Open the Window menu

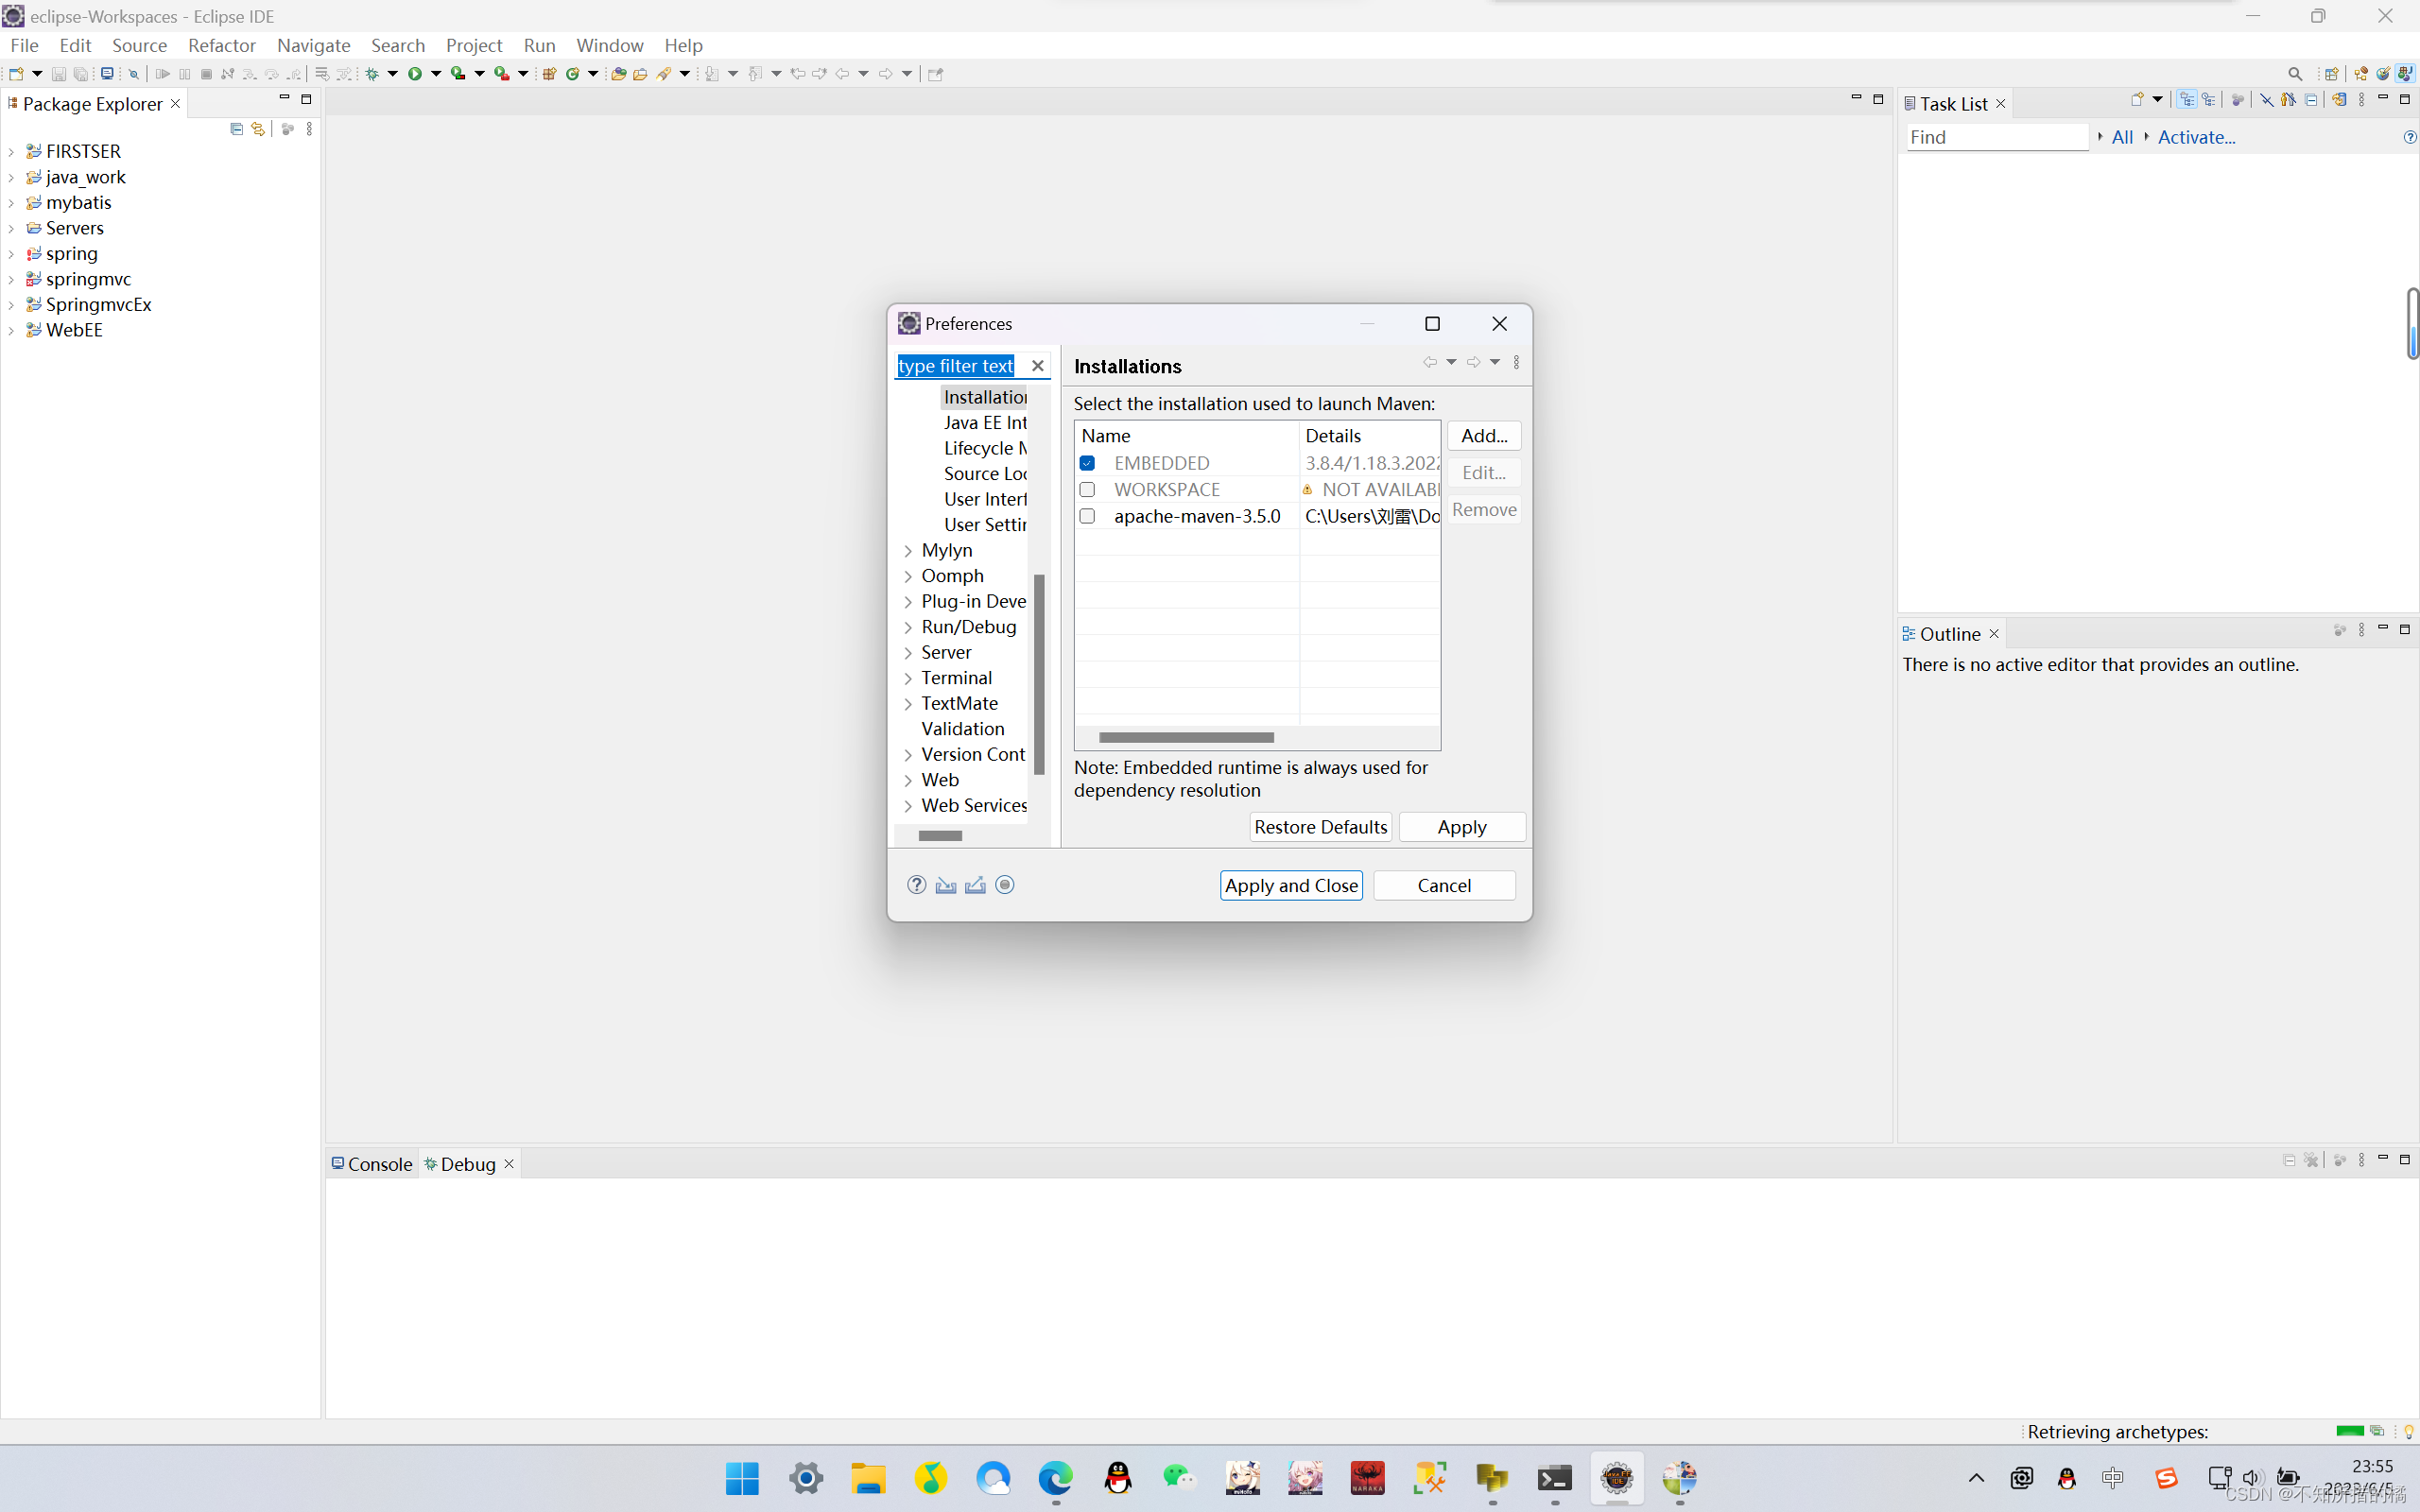609,45
